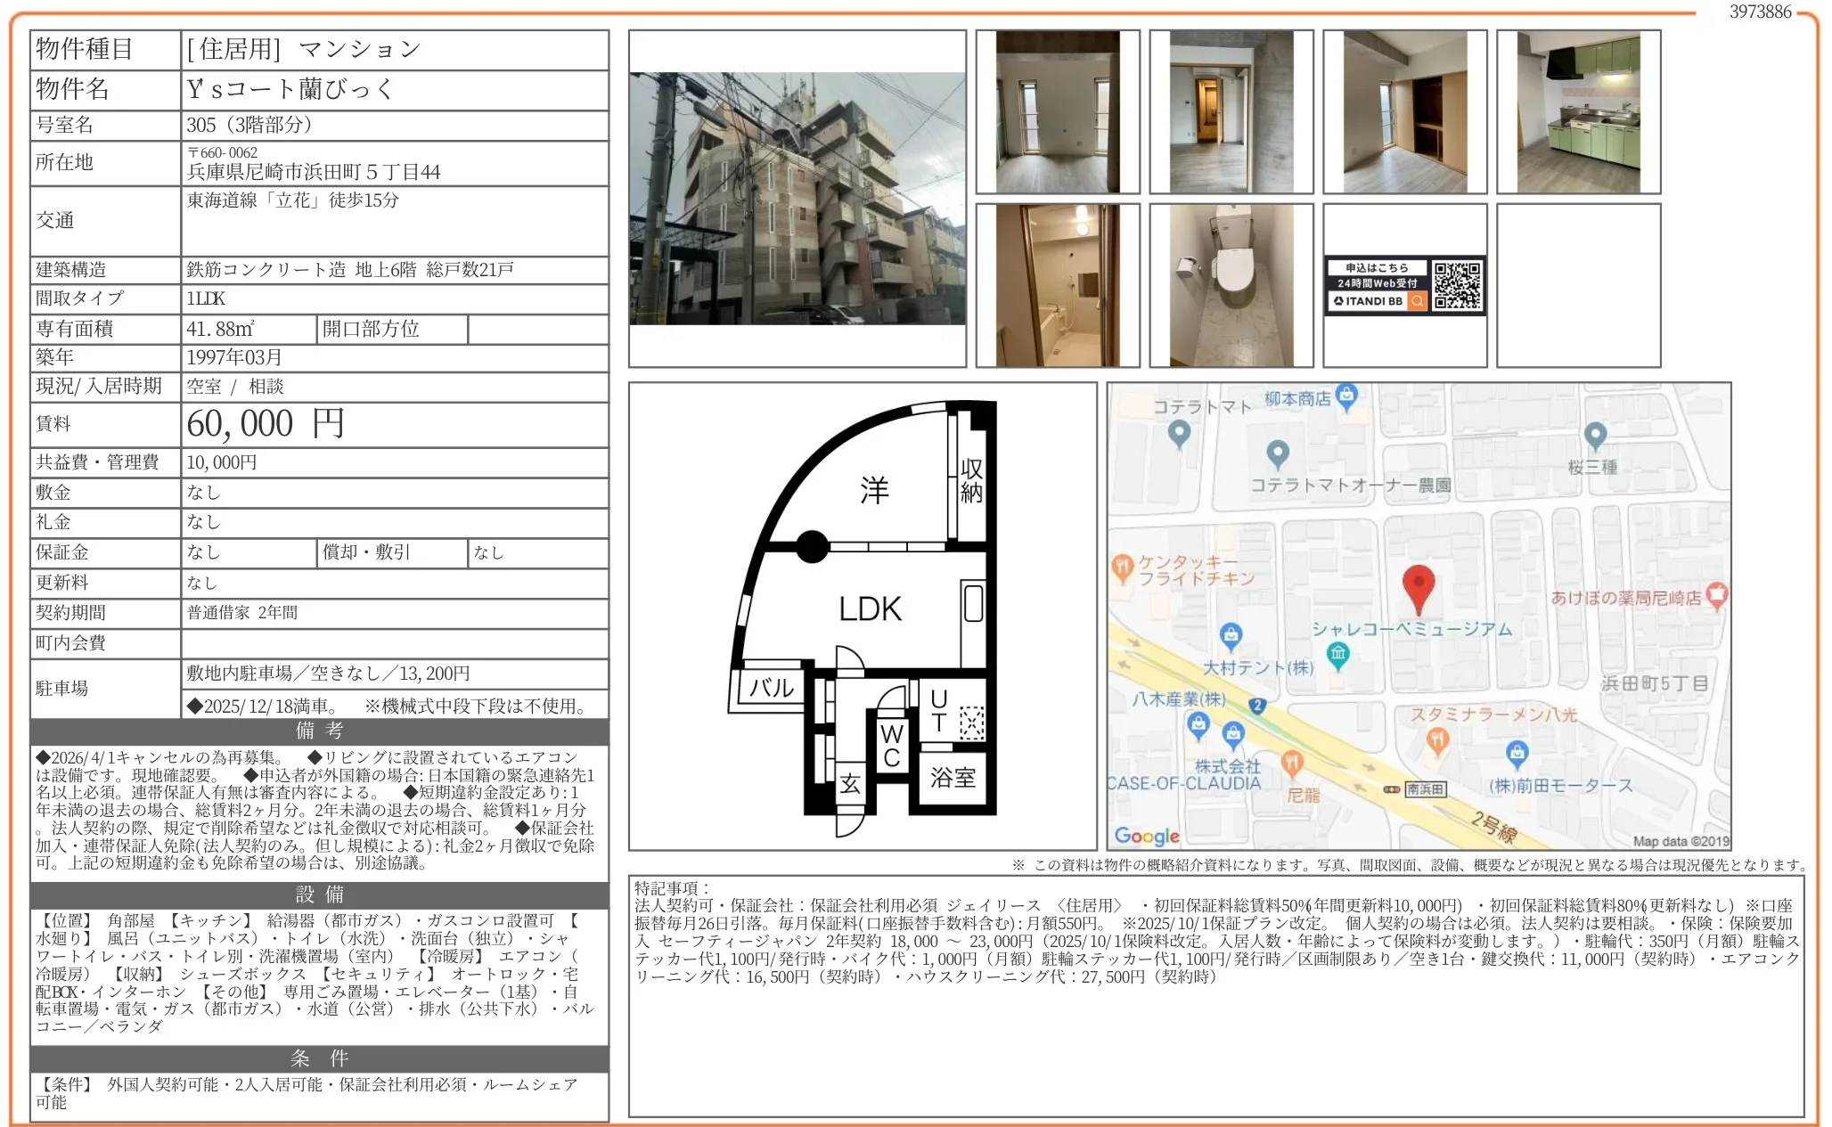Open the building exterior photo
Viewport: 1832px width, 1127px height.
coord(797,199)
